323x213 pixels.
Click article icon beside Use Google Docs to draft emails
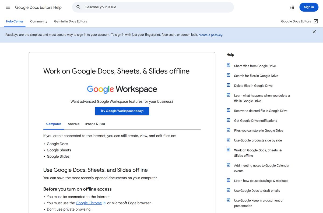[228, 190]
